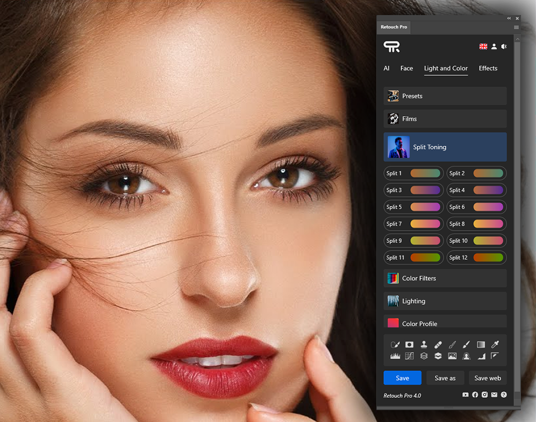Image resolution: width=536 pixels, height=422 pixels.
Task: Click the Split Toning thumbnail image
Action: [x=398, y=147]
